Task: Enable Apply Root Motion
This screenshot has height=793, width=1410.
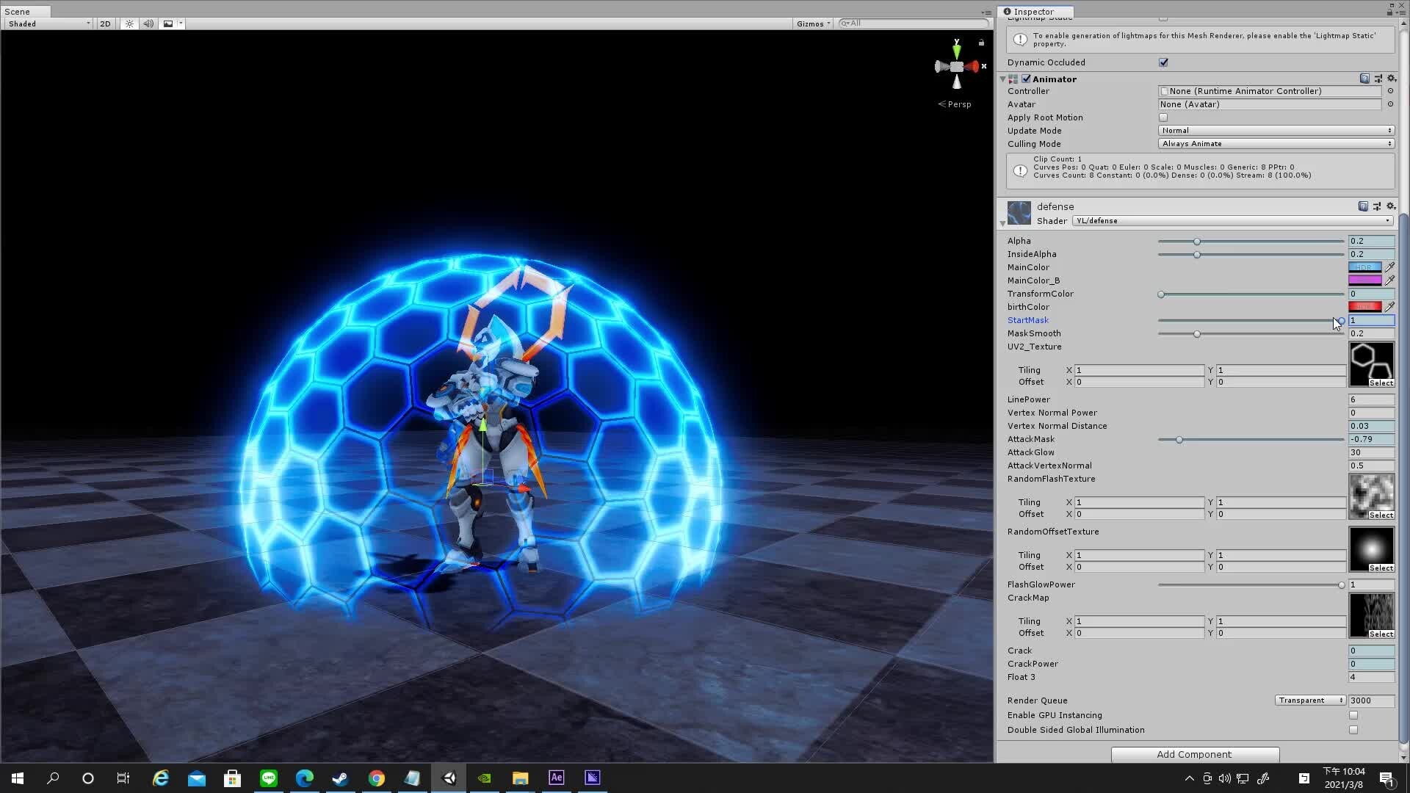Action: click(x=1163, y=117)
